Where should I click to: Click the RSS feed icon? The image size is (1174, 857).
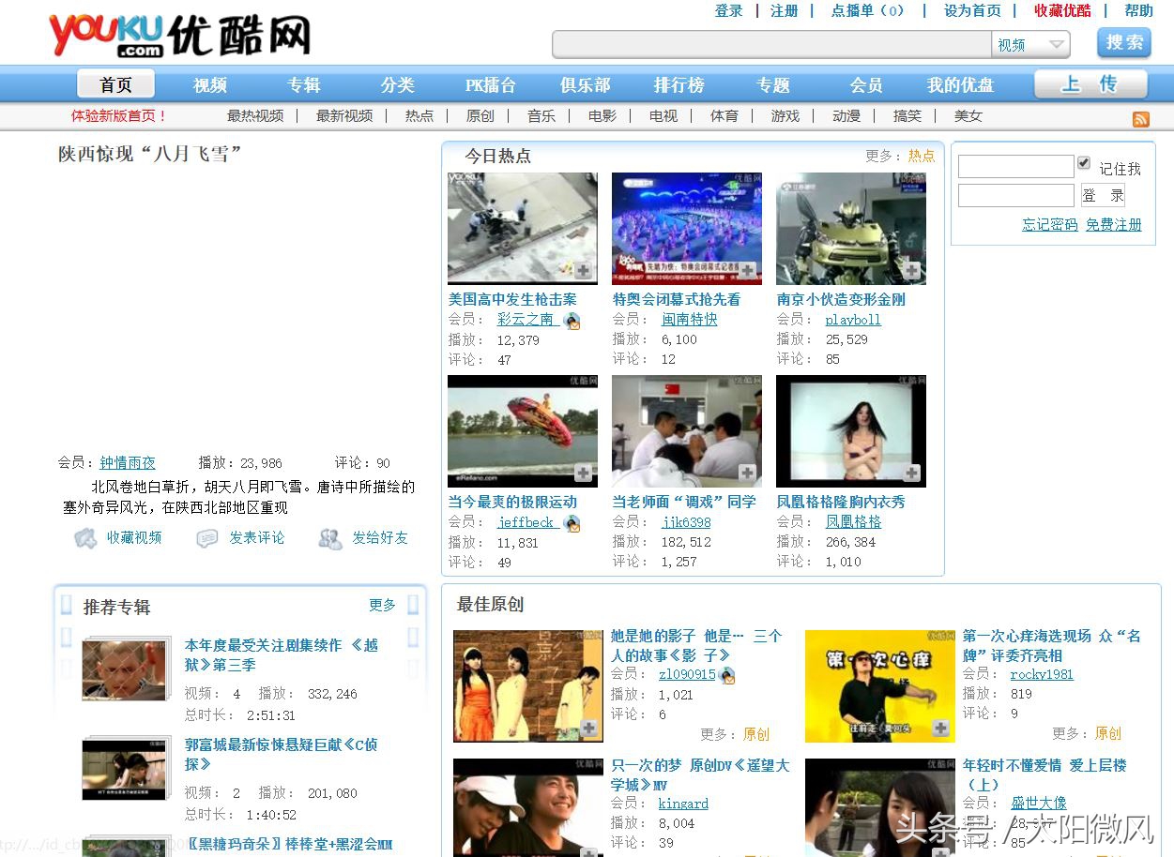(1140, 119)
